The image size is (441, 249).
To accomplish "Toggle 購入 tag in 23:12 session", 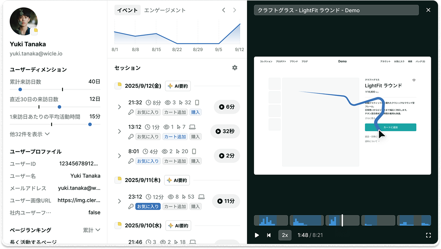I will pos(195,207).
